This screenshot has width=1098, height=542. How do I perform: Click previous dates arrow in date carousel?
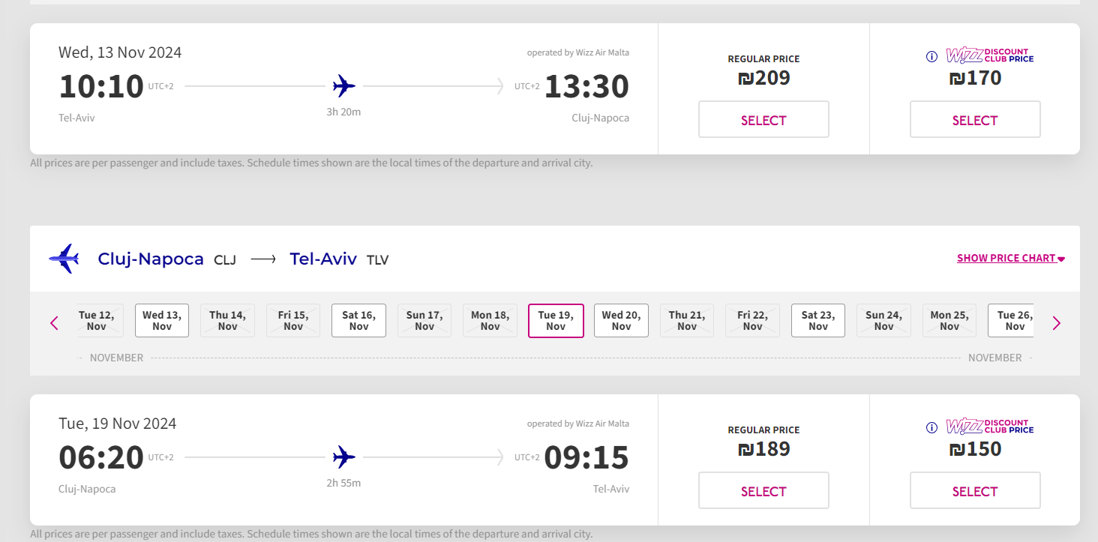(x=54, y=323)
